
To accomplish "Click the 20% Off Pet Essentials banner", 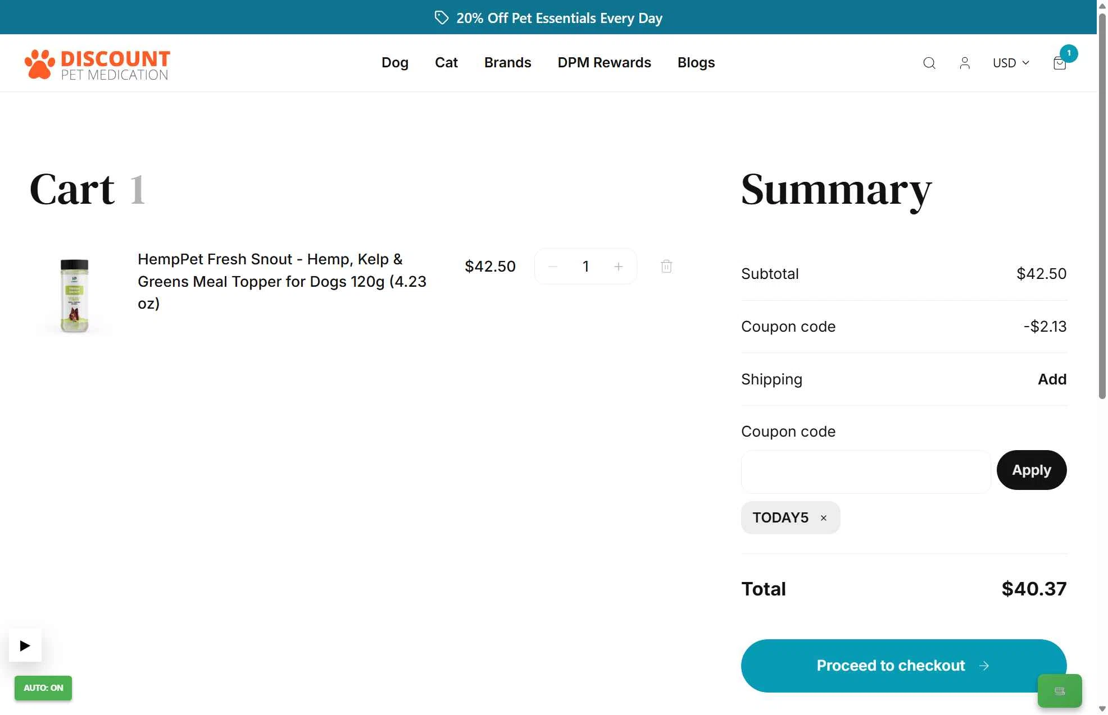I will click(x=548, y=17).
